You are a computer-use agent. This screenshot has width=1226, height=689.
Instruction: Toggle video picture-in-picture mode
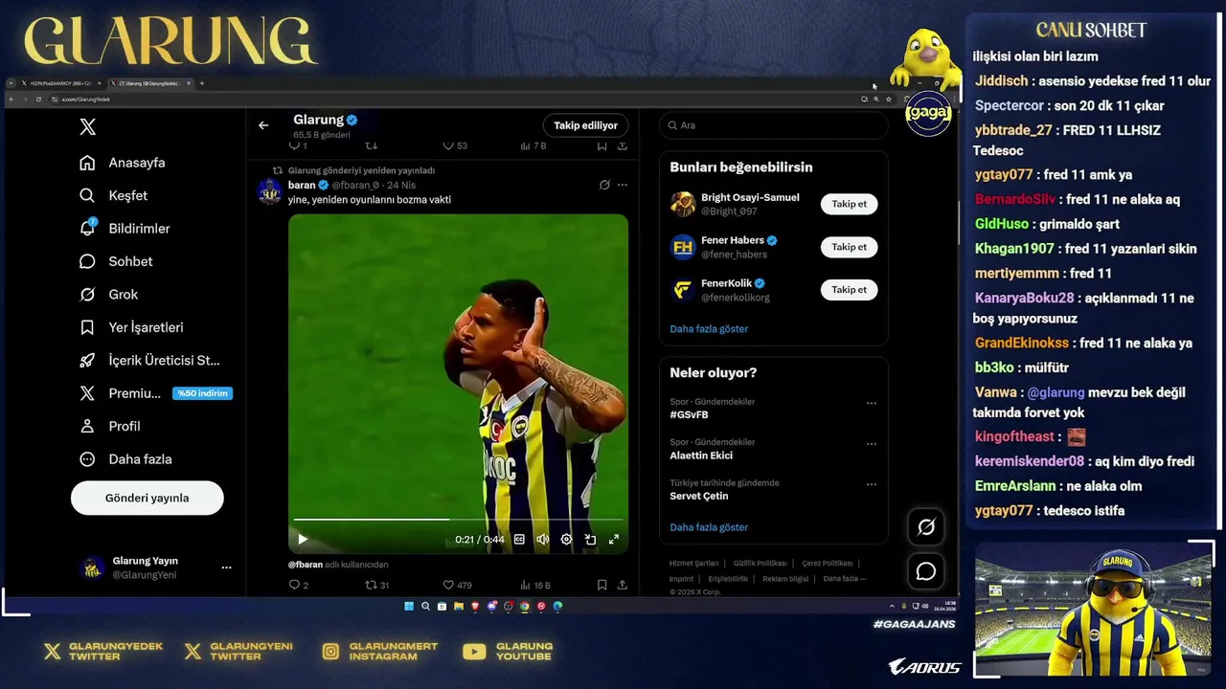pyautogui.click(x=590, y=540)
